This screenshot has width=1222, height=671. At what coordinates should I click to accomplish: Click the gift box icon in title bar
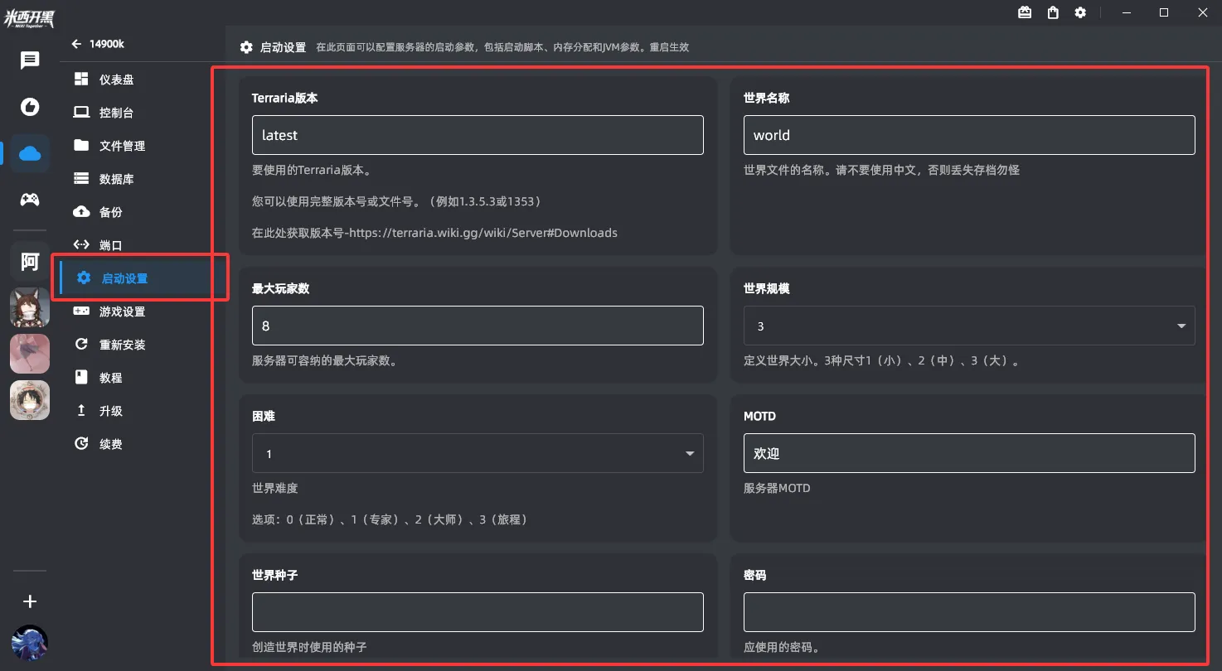tap(1026, 12)
